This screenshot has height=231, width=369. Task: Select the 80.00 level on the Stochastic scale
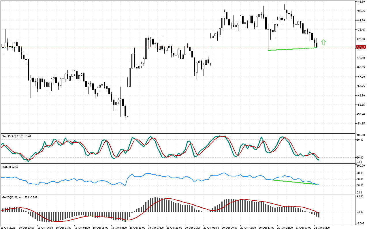point(360,140)
